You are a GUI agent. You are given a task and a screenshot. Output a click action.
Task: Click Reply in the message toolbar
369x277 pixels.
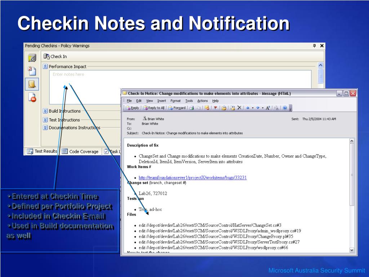[133, 108]
